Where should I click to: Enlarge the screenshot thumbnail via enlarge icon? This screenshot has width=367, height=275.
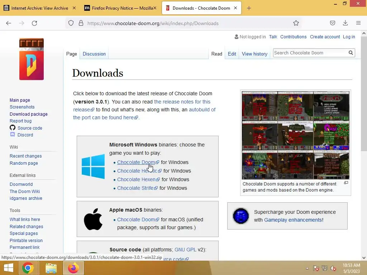pyautogui.click(x=346, y=183)
